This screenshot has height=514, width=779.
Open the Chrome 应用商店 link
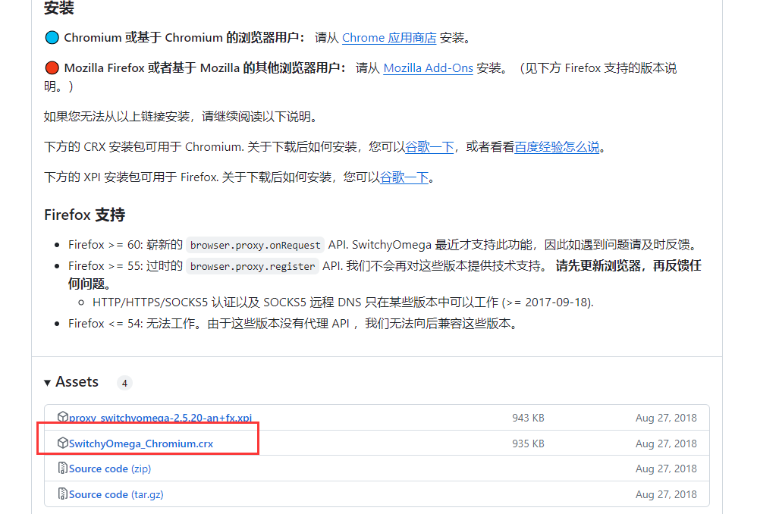(389, 38)
